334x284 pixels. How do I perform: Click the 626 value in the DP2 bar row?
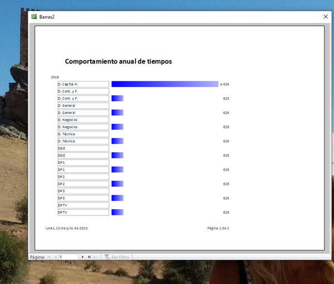click(x=226, y=184)
